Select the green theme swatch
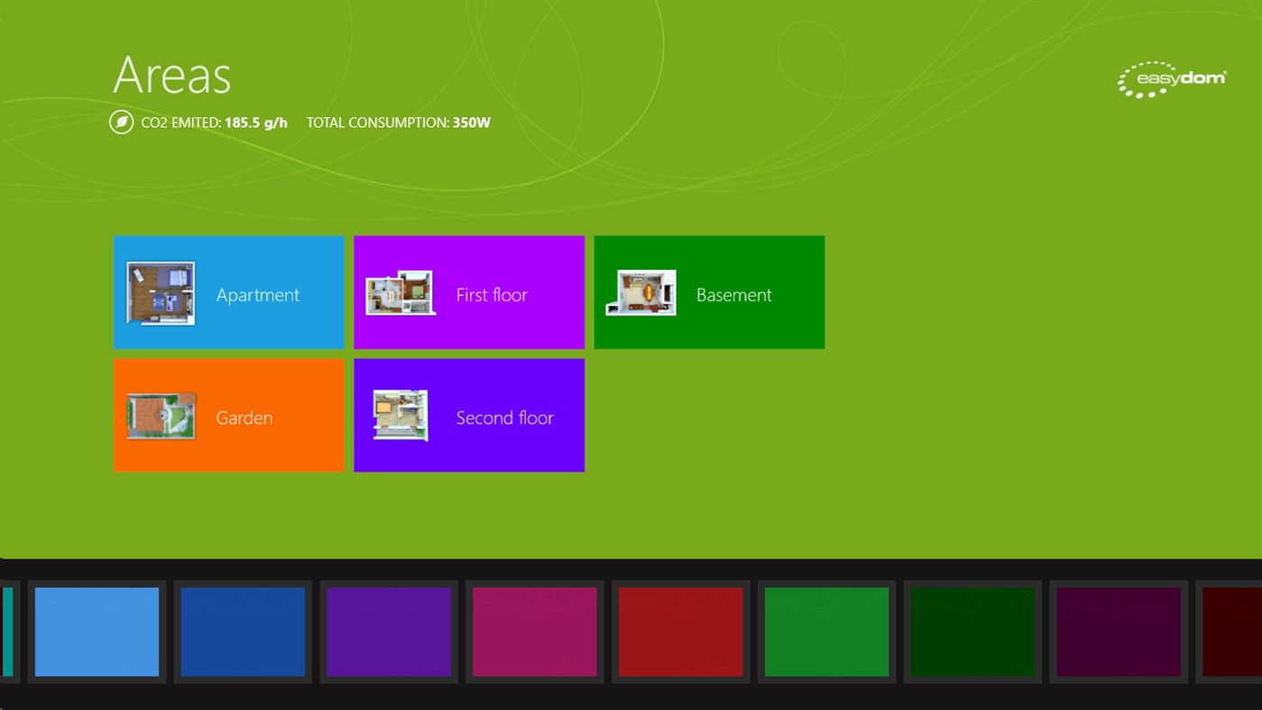The image size is (1262, 710). coord(827,632)
